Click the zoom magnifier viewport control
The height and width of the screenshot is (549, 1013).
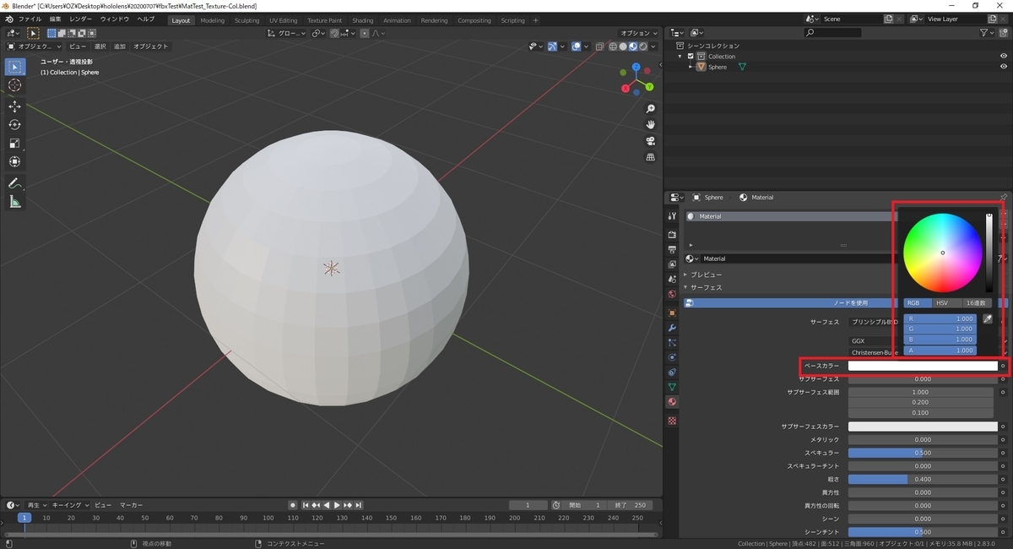pos(651,110)
